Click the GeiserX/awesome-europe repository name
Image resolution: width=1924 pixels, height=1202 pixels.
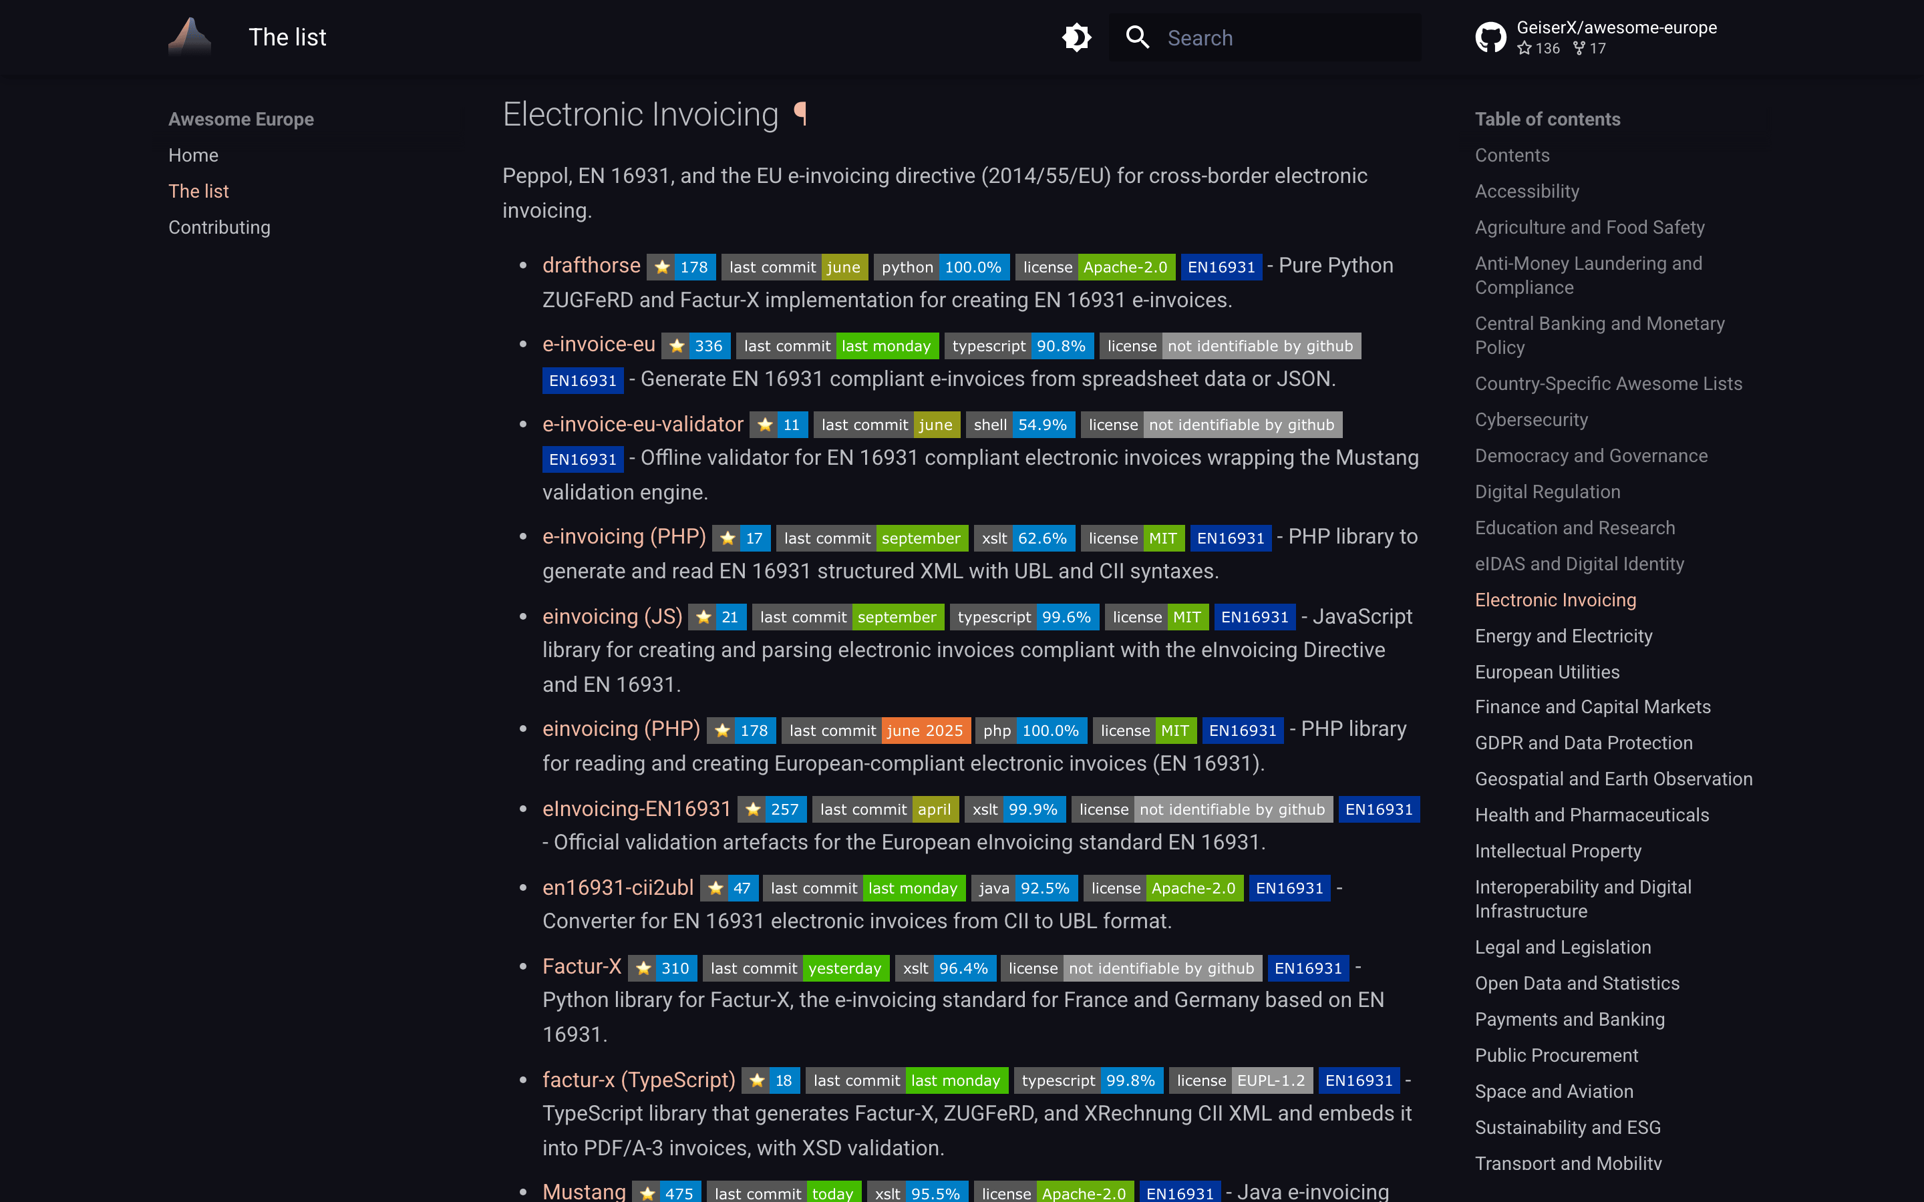(1616, 27)
